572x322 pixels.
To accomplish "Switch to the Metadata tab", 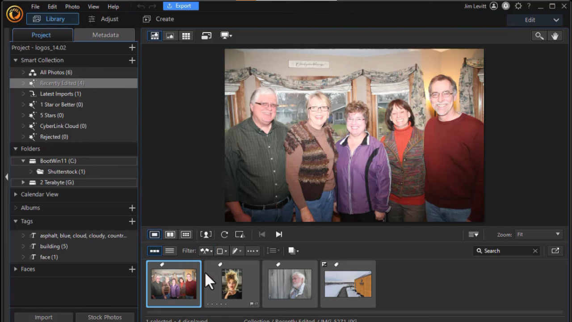I will coord(105,35).
